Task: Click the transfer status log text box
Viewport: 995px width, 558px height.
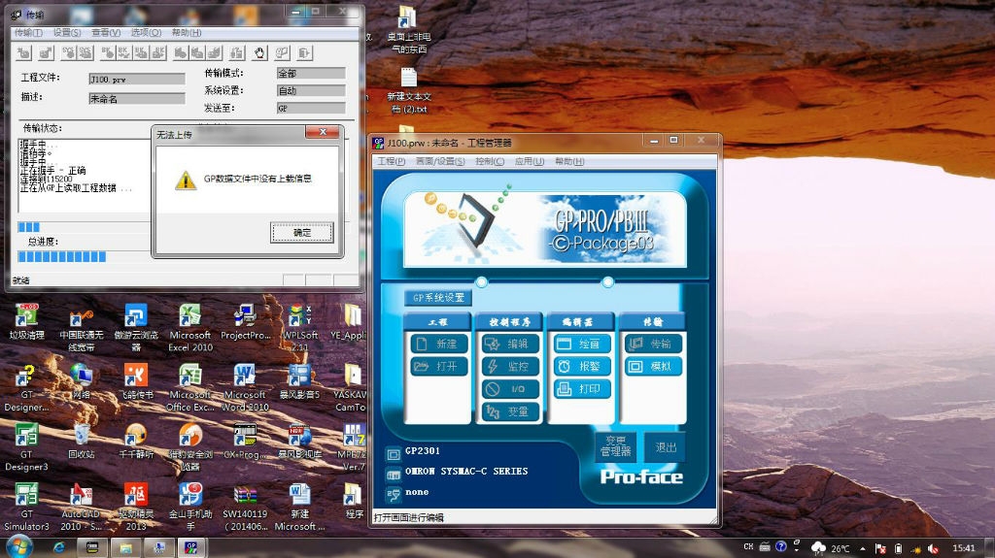Action: point(84,175)
